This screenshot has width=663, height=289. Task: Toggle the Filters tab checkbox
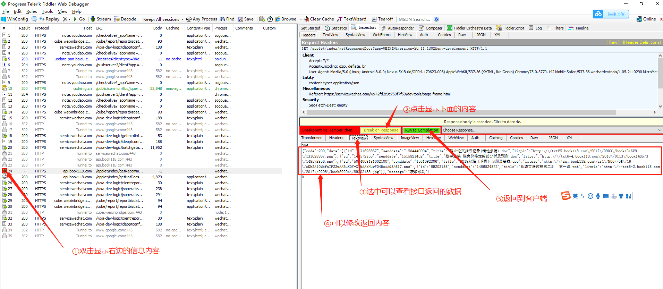click(x=549, y=28)
